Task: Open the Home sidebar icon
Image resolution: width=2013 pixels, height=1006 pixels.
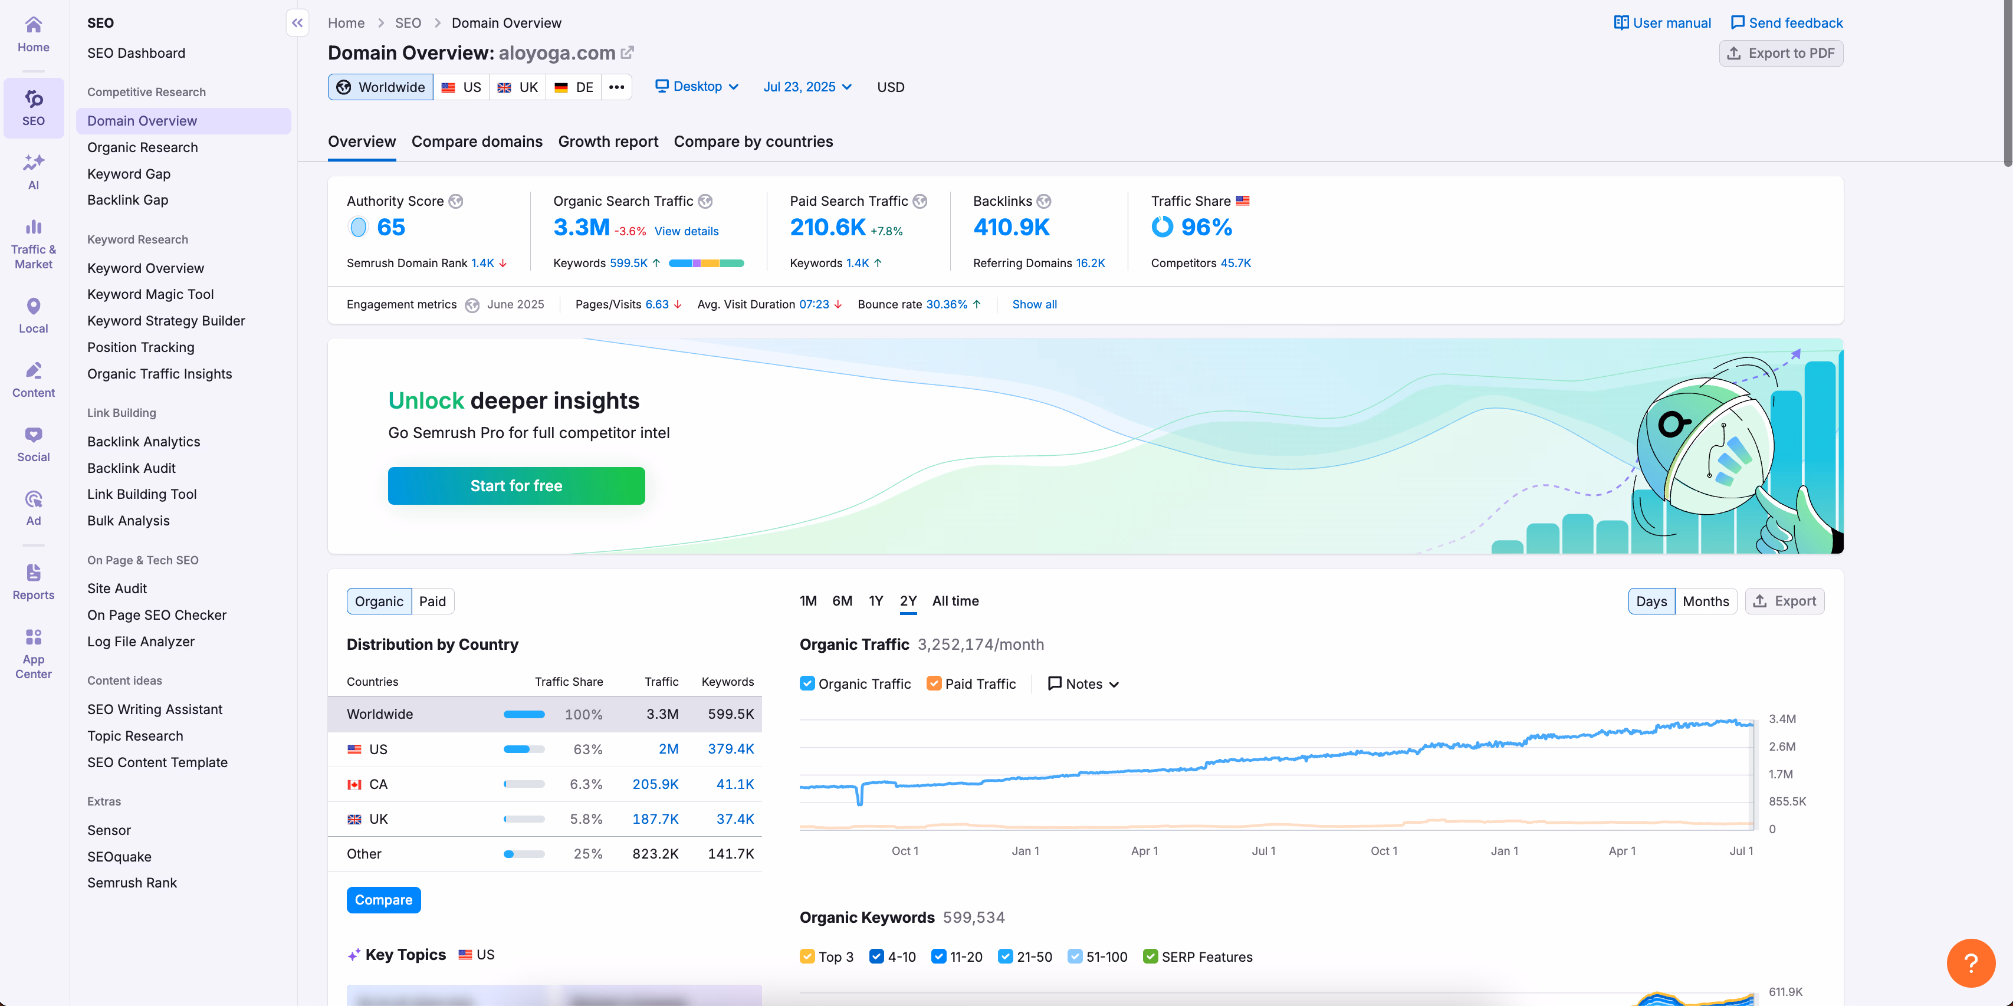Action: [x=33, y=34]
